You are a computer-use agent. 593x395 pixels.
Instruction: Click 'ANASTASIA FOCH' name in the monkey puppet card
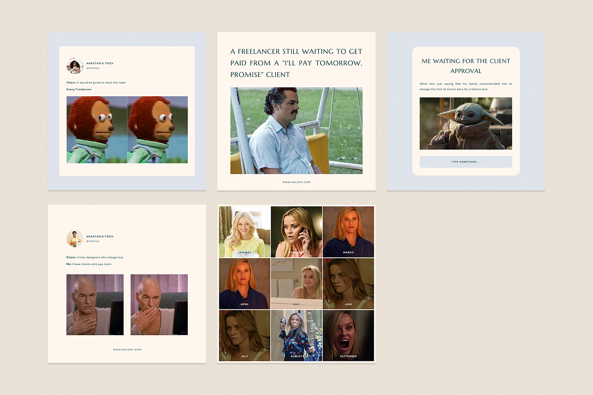point(100,63)
